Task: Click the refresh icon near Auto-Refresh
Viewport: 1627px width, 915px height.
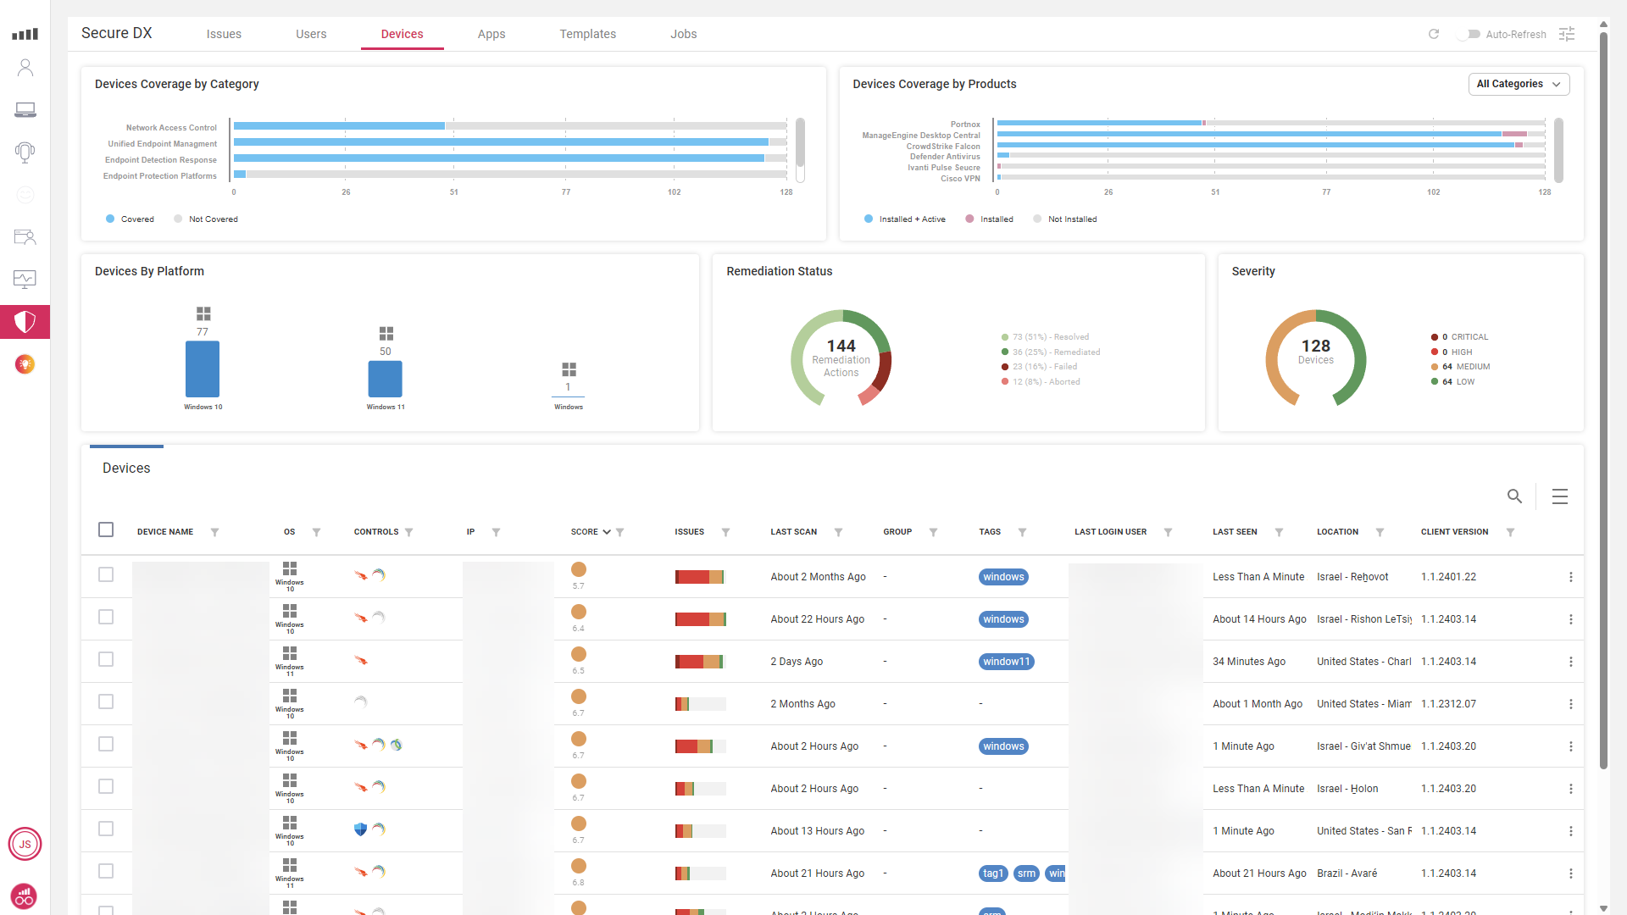Action: pyautogui.click(x=1434, y=34)
